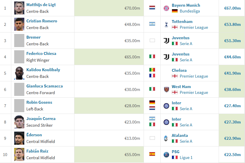The height and width of the screenshot is (163, 245).
Task: Click the Juventus crest beside Bremer
Action: [x=166, y=41]
